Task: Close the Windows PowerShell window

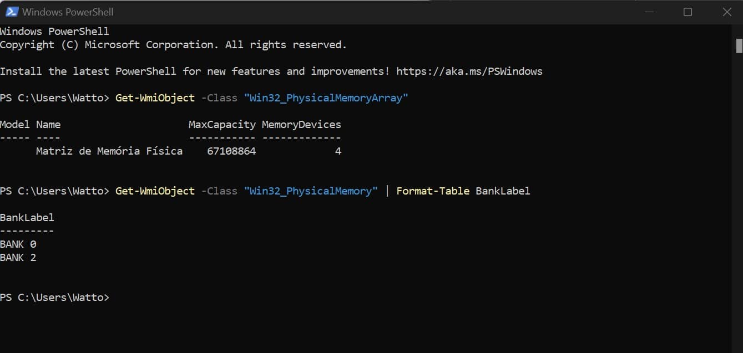Action: (x=727, y=12)
